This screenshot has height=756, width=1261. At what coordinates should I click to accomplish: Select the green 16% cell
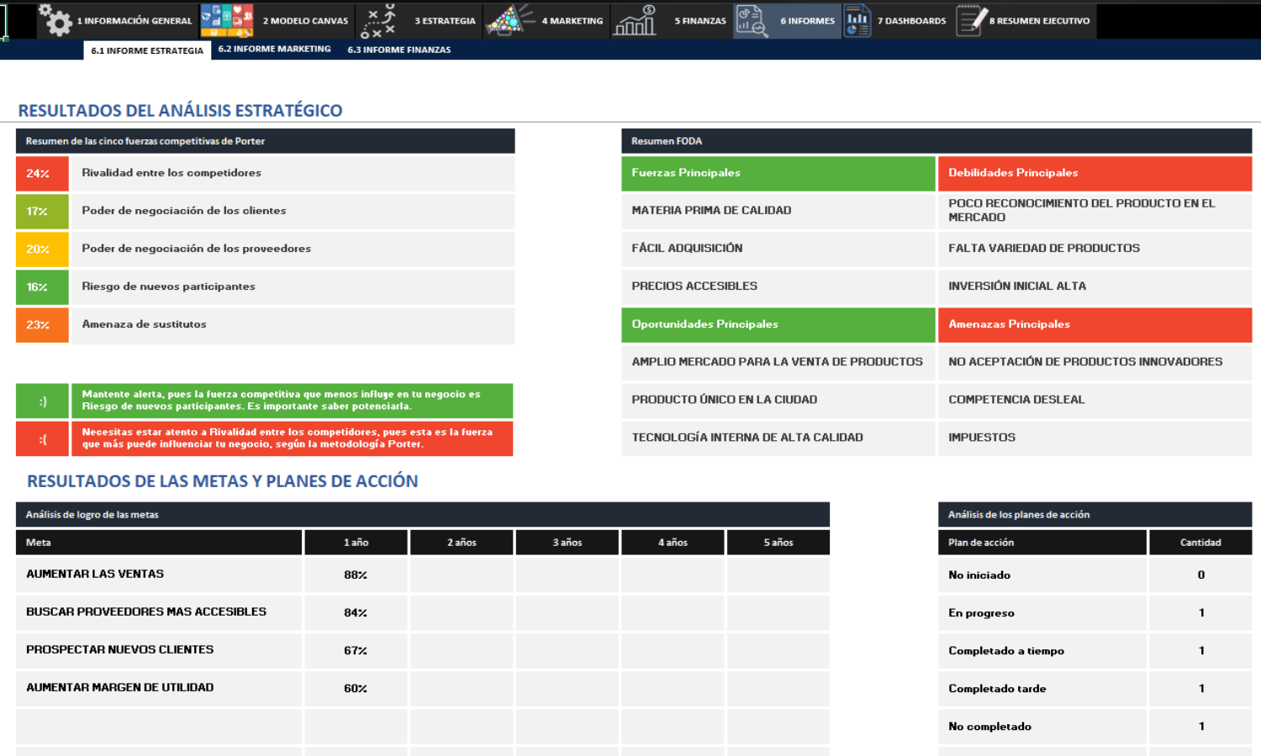42,287
